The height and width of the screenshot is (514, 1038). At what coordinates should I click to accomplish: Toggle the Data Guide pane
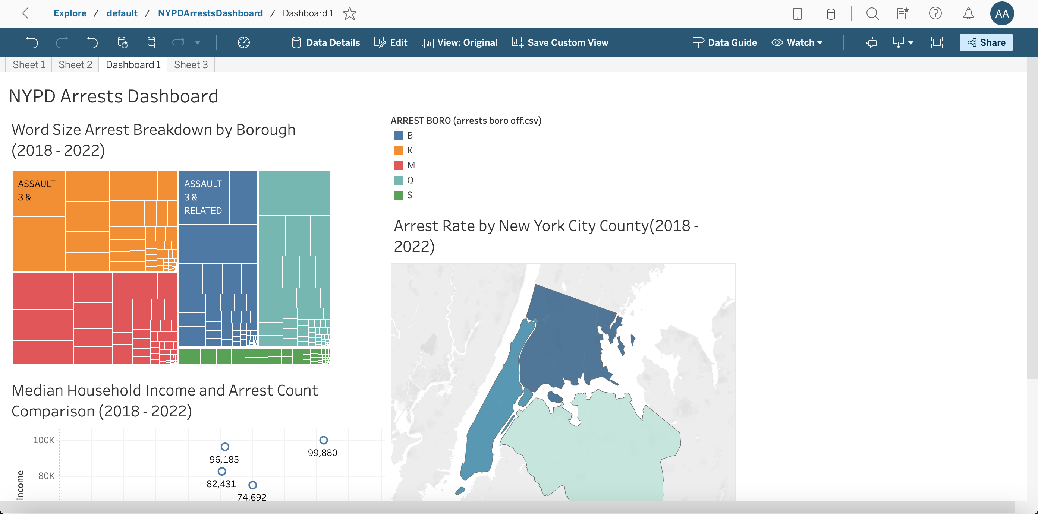[724, 42]
